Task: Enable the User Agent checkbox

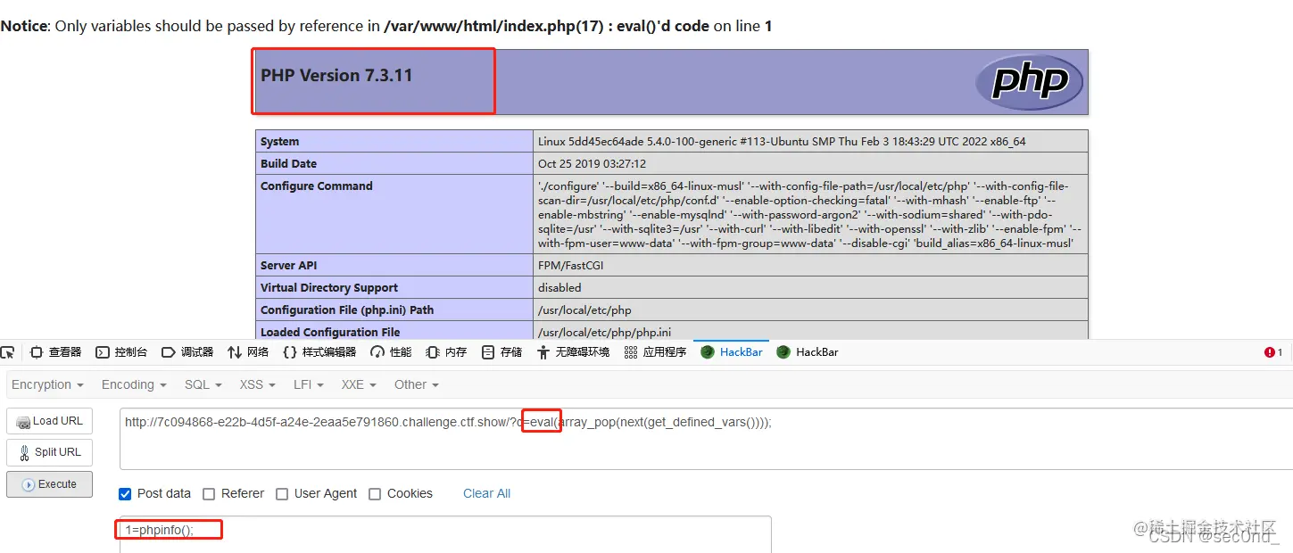Action: tap(282, 493)
